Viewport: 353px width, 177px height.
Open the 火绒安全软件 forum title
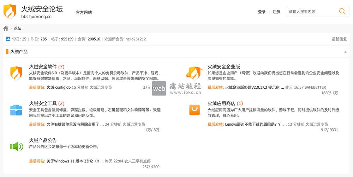43,67
